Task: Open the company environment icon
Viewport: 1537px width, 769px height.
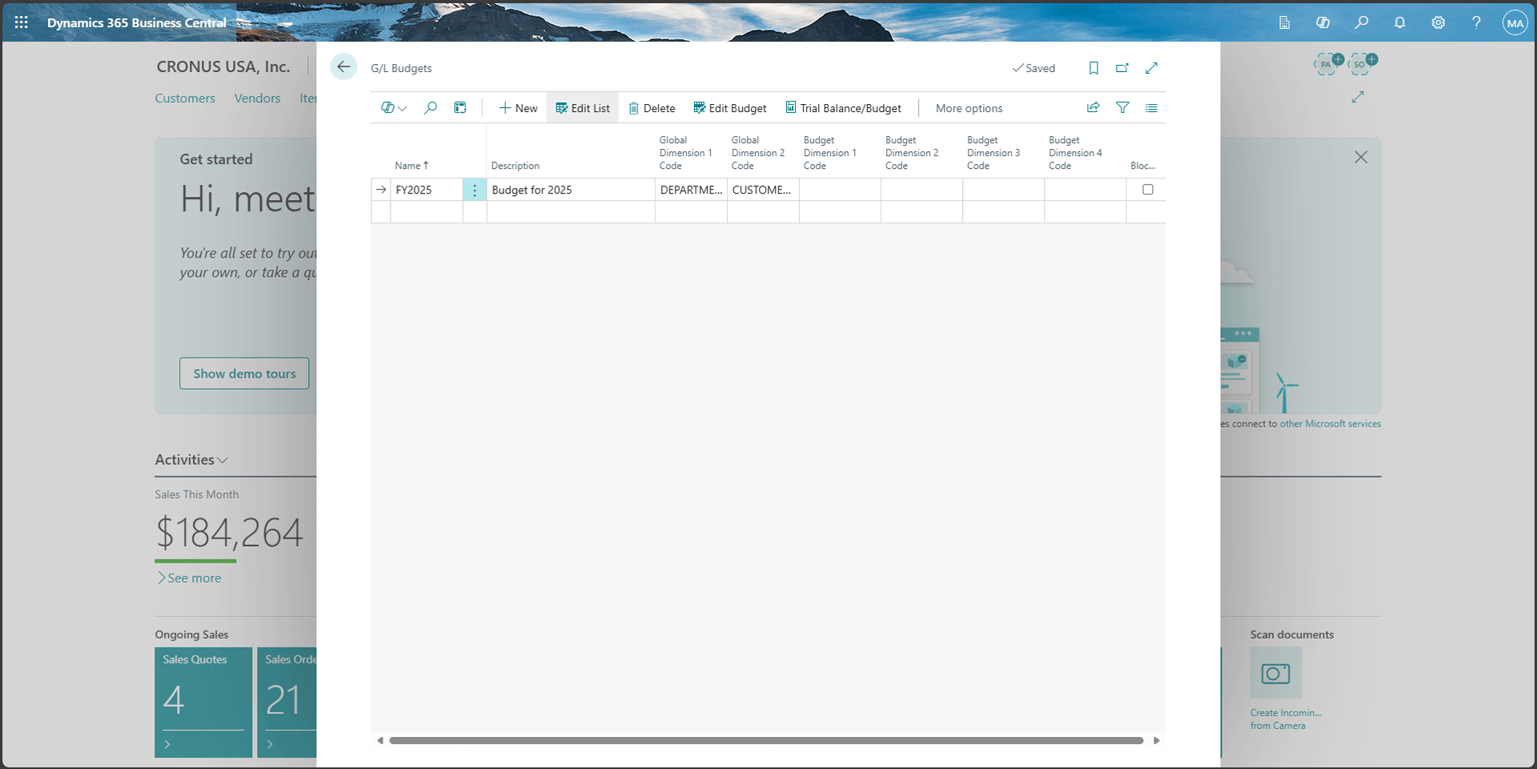Action: tap(1285, 22)
